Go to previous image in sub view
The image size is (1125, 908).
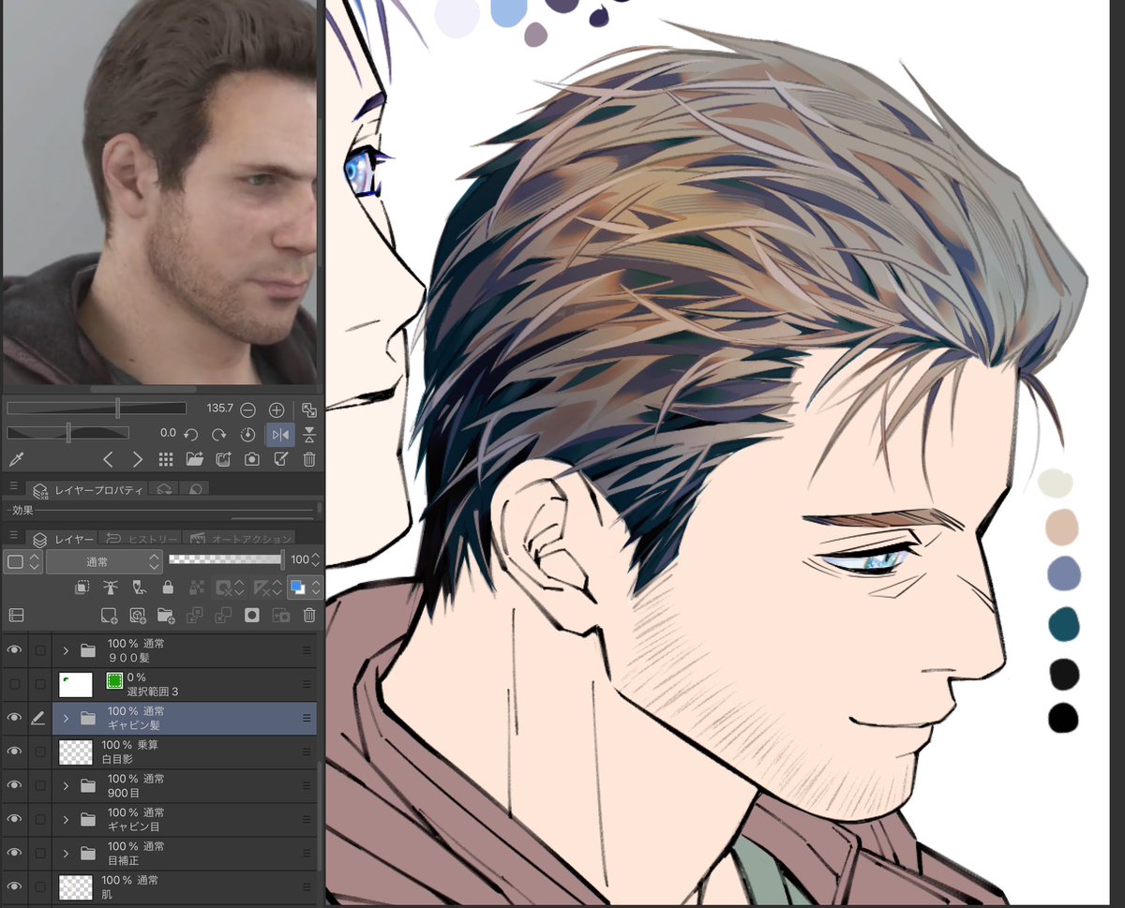click(x=108, y=459)
